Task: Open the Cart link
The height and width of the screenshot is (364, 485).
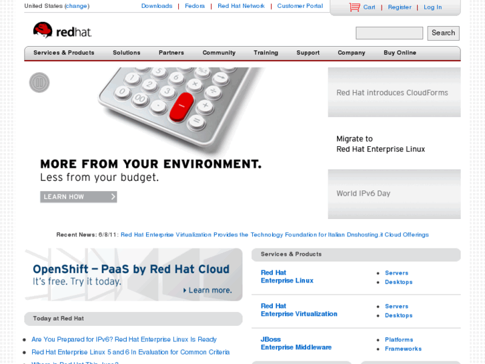Action: tap(369, 7)
